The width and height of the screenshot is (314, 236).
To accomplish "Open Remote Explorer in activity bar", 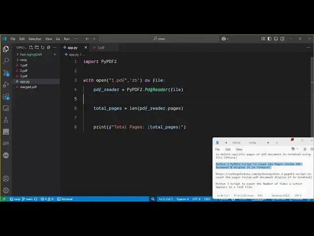I will pyautogui.click(x=6, y=108).
